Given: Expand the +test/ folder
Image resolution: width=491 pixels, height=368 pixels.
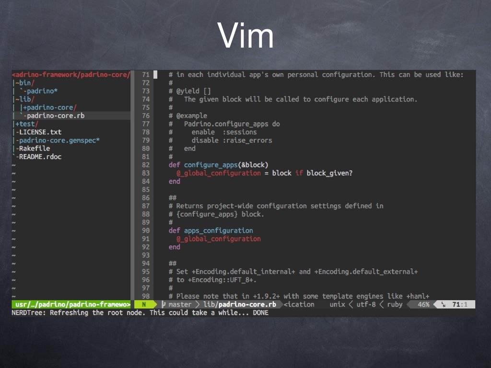Looking at the screenshot, I should [27, 124].
